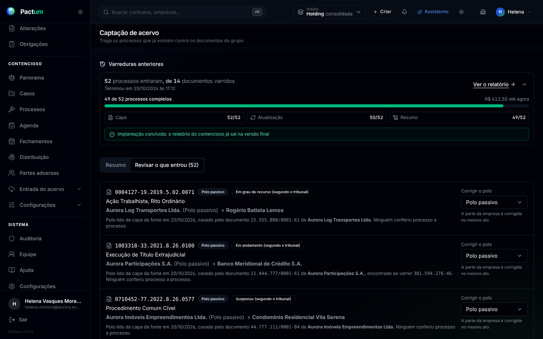Collapse the scan summary card chevron
Viewport: 543px width, 339px height.
coord(525,84)
